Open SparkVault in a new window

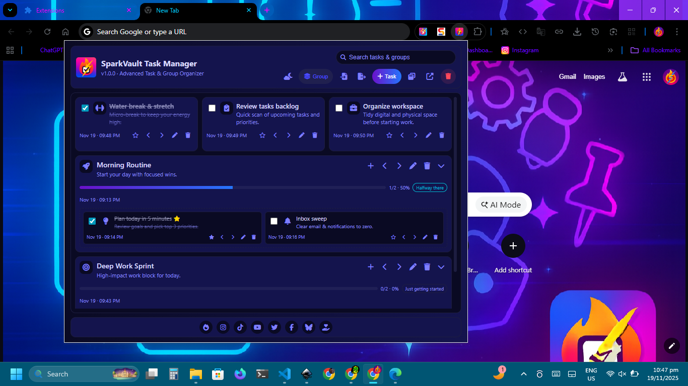pyautogui.click(x=430, y=76)
